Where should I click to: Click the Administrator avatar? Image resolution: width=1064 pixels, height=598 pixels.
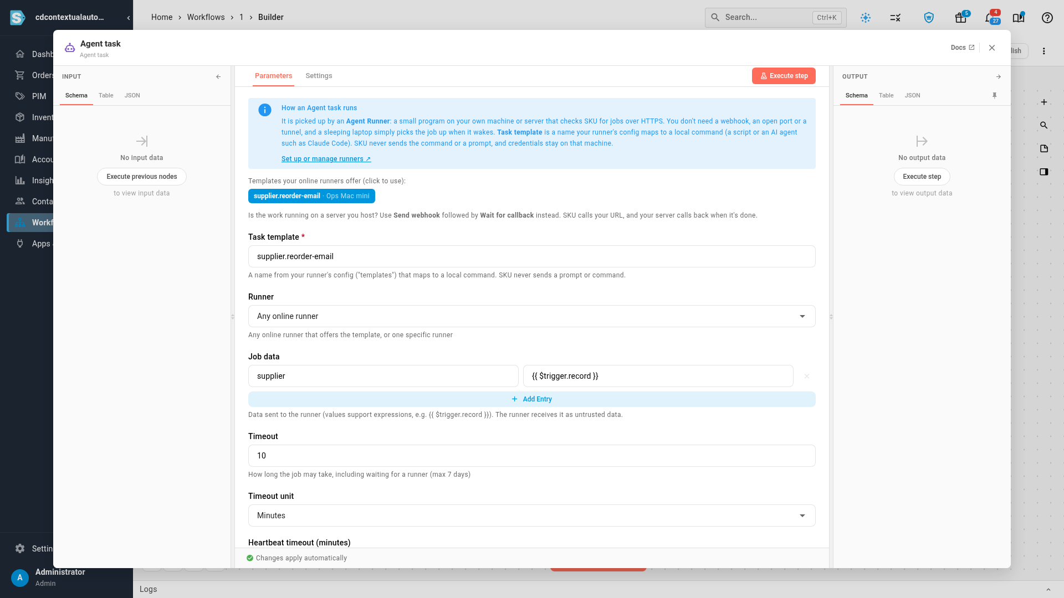[x=20, y=578]
